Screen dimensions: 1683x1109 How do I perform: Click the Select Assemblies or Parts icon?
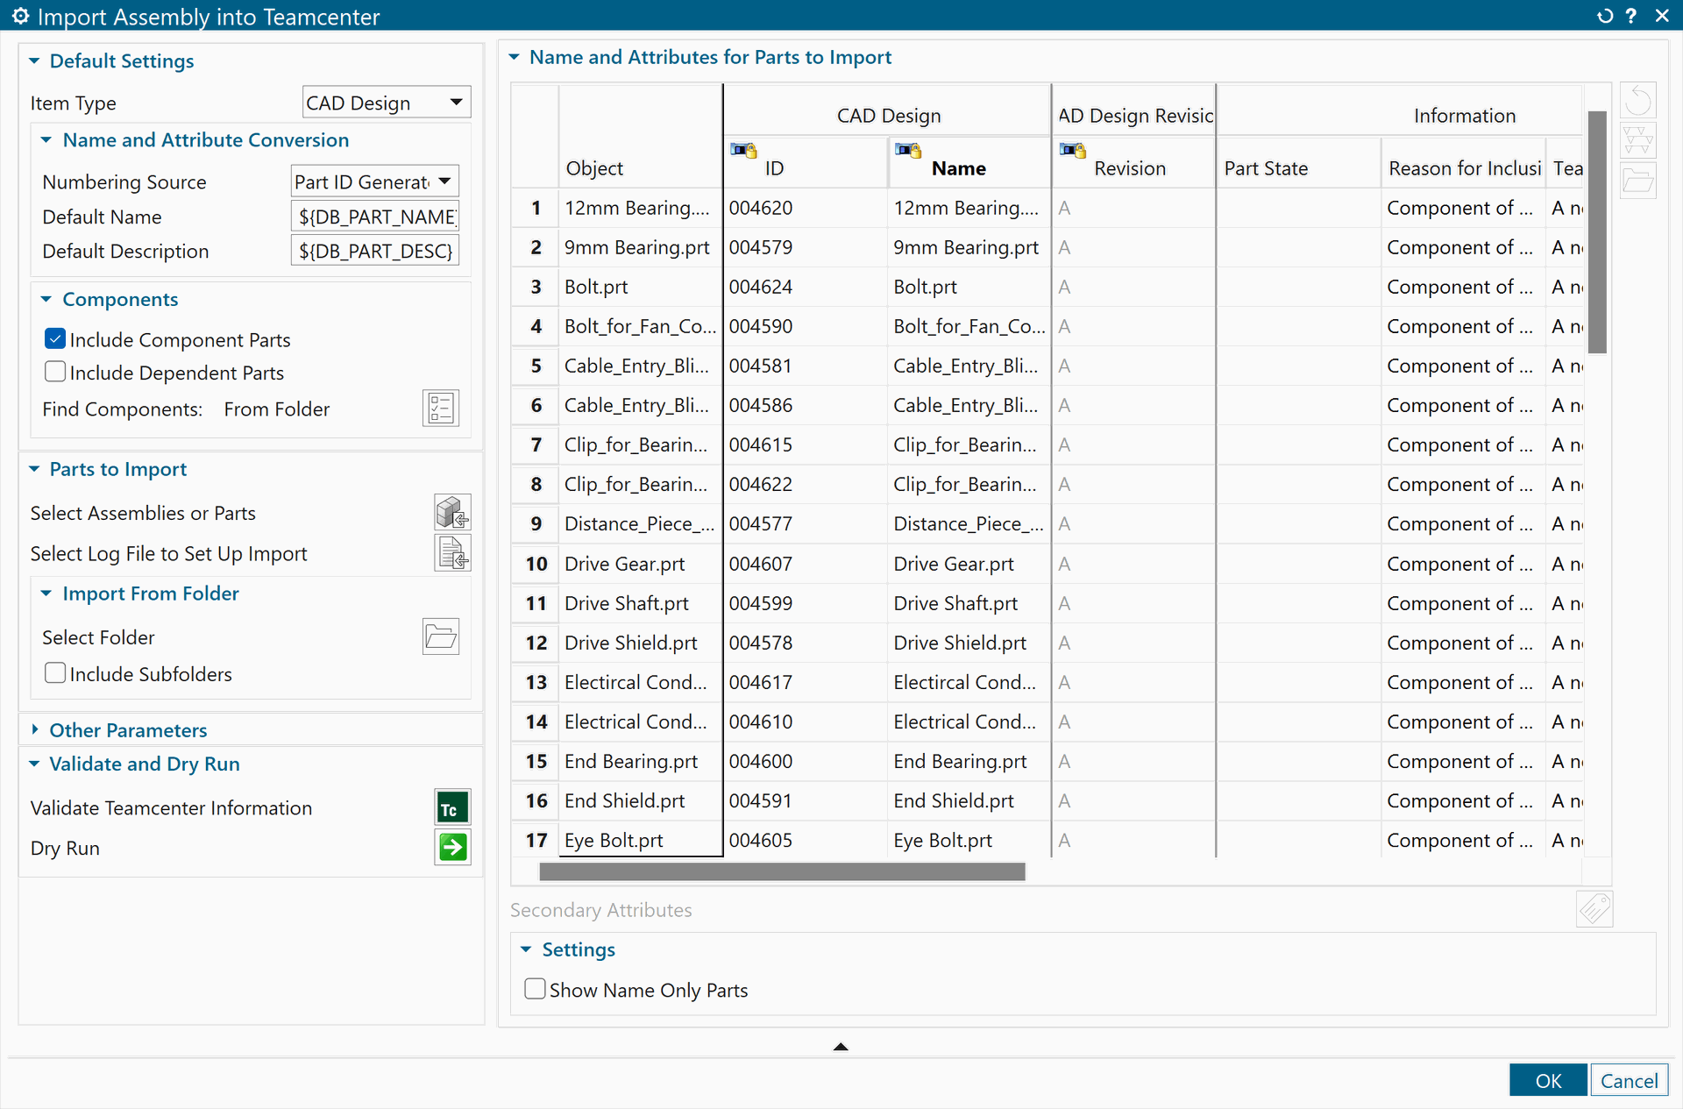(452, 512)
